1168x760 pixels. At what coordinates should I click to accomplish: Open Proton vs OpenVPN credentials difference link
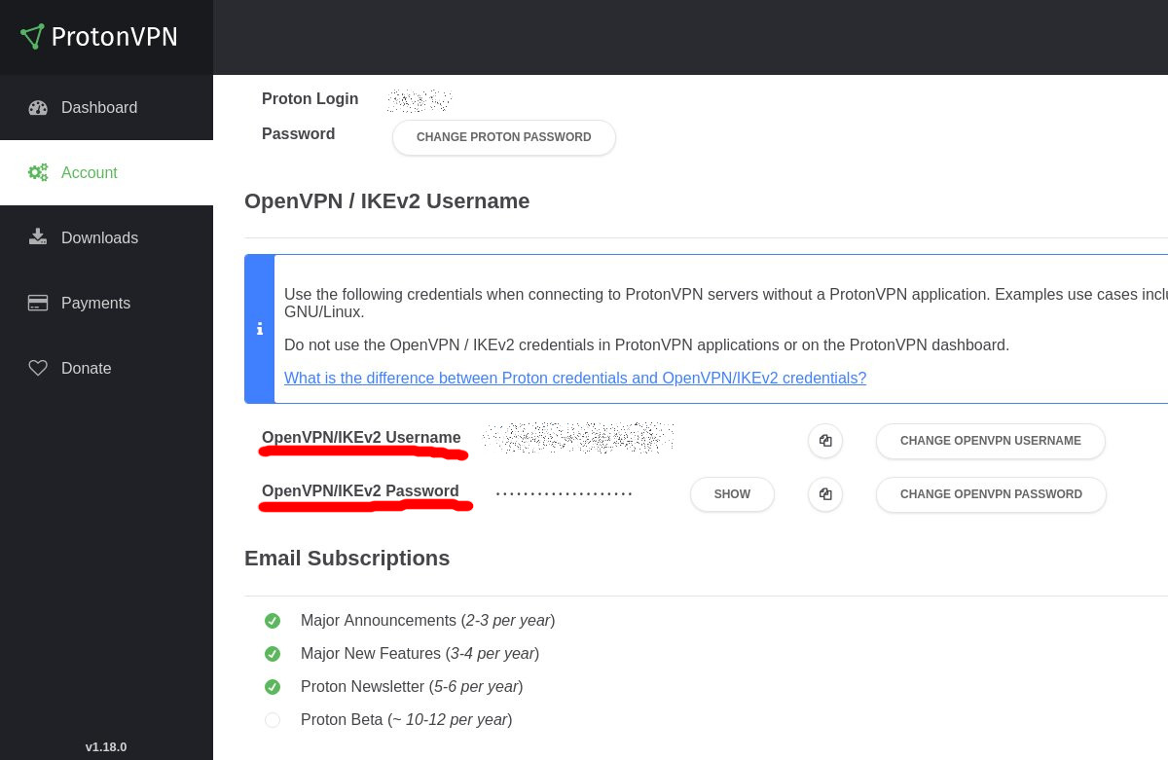tap(575, 378)
